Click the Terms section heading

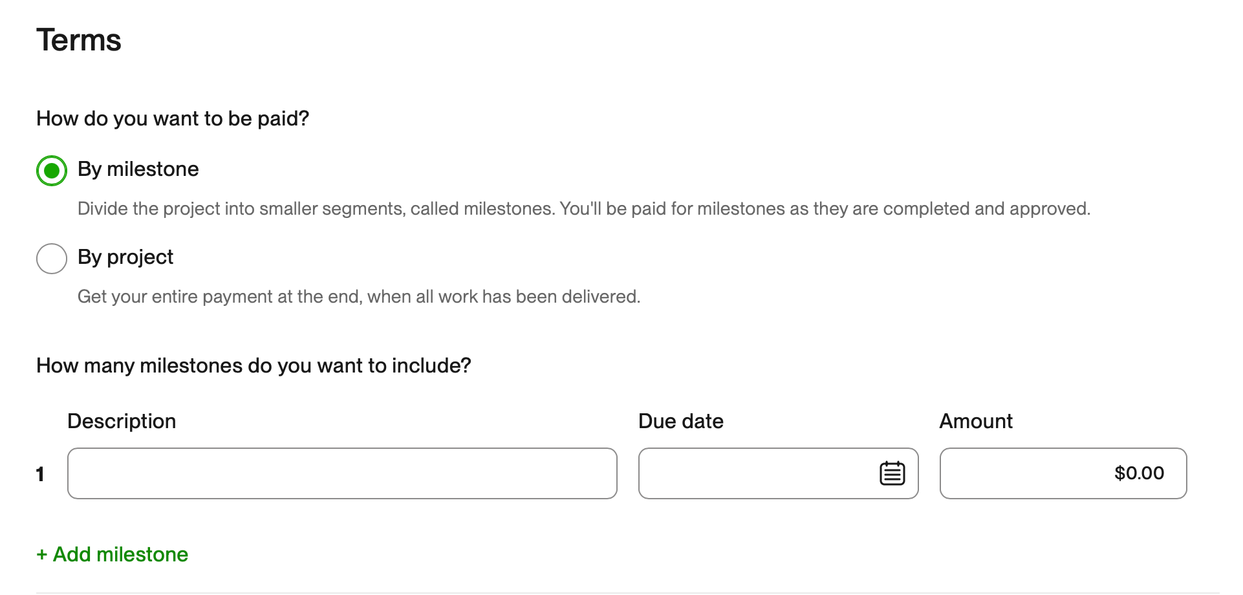pyautogui.click(x=79, y=40)
